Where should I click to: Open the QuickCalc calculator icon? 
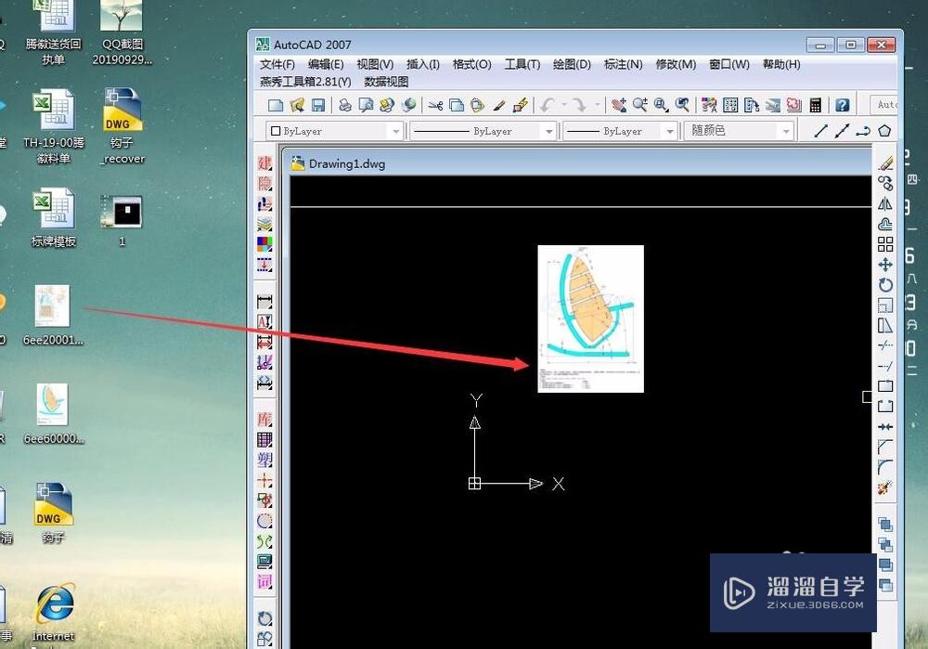pyautogui.click(x=816, y=106)
